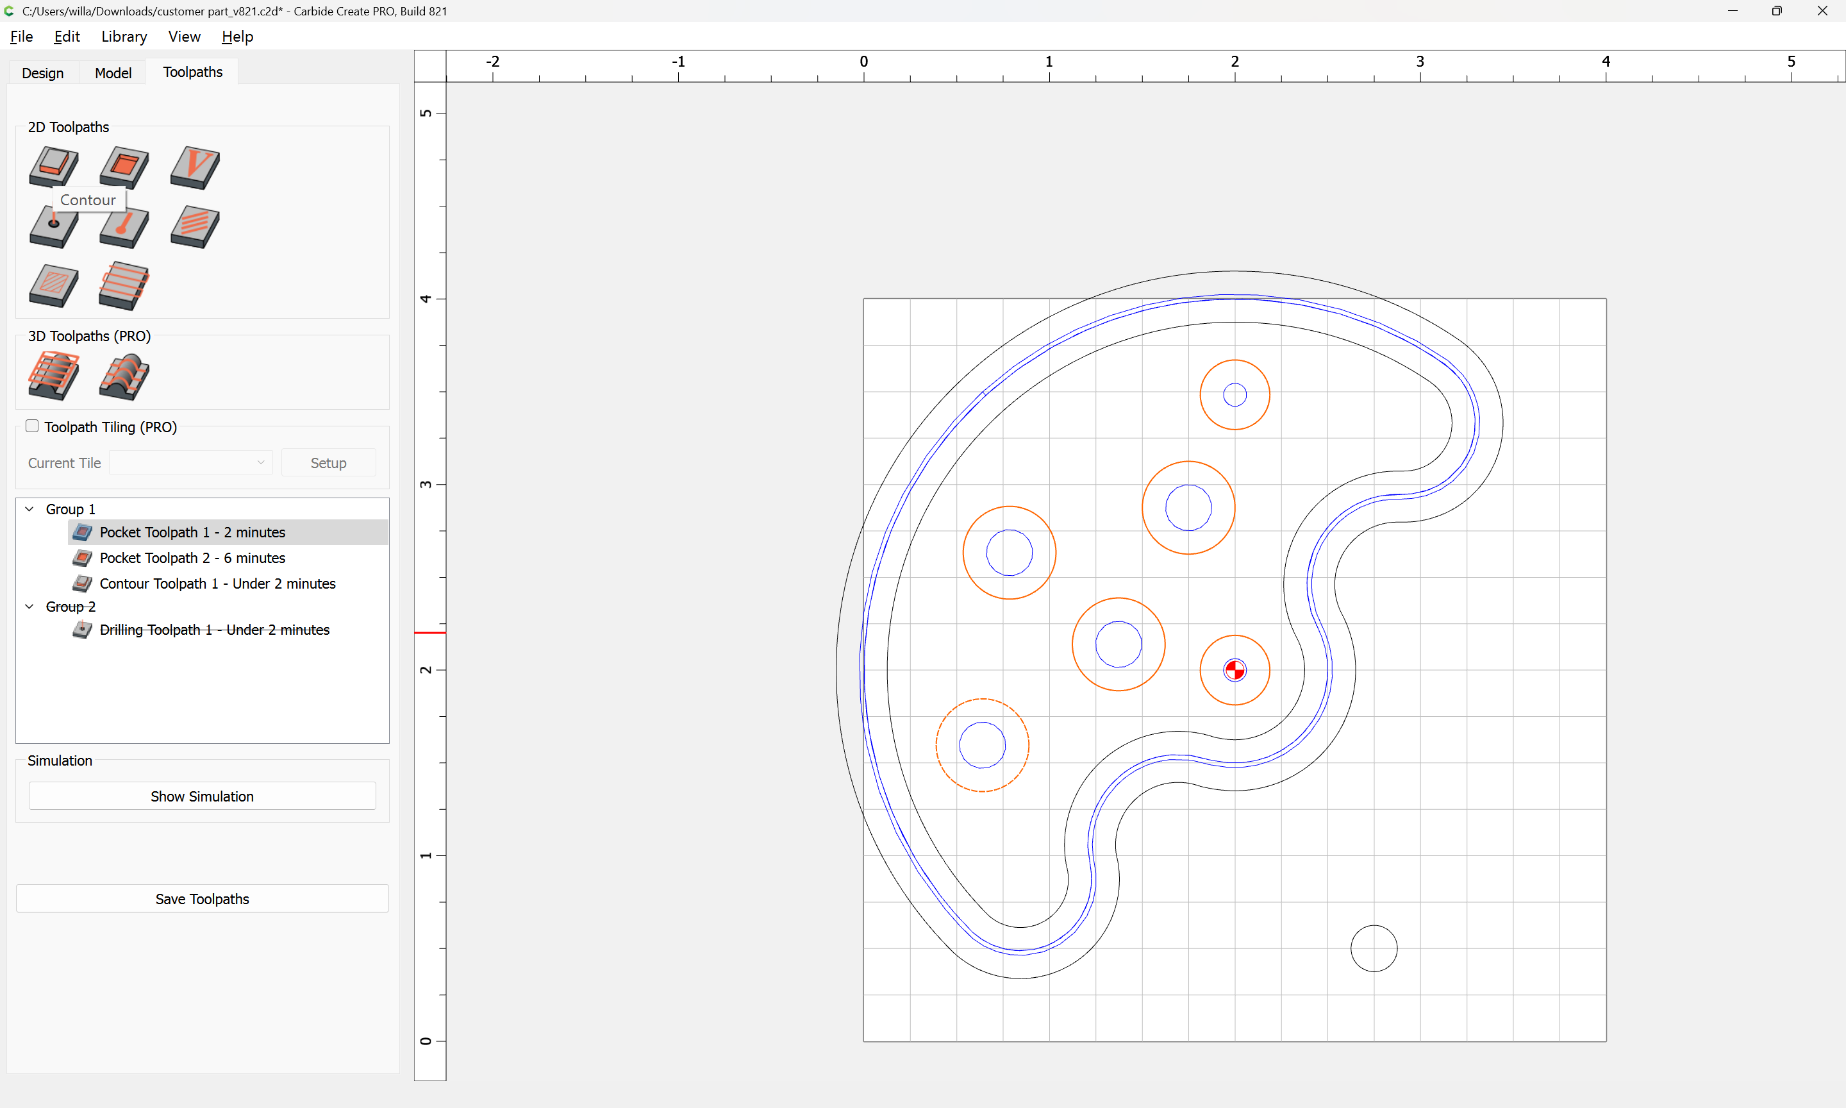Switch to the Design tab
This screenshot has height=1108, width=1846.
(x=42, y=72)
